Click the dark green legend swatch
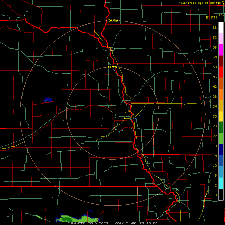 pyautogui.click(x=221, y=127)
